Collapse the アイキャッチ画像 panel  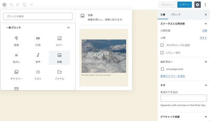[206, 117]
